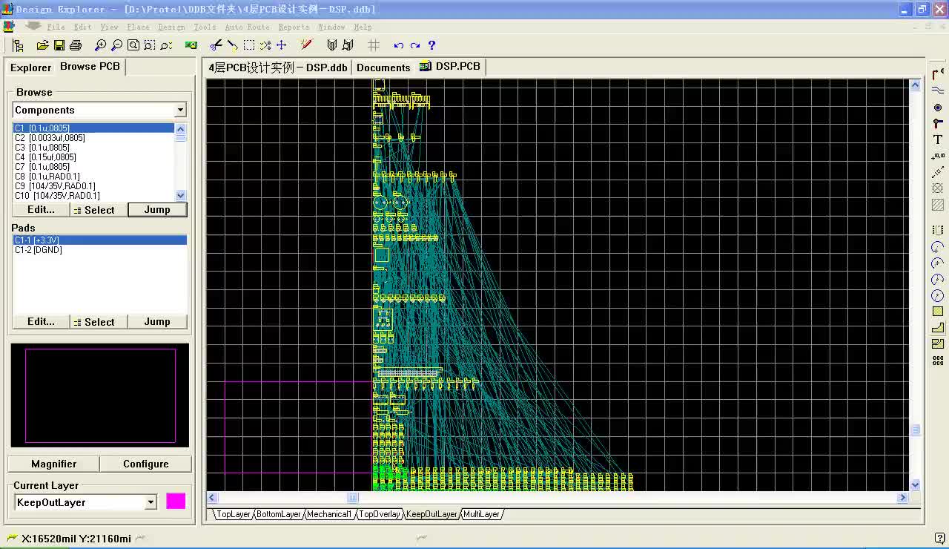Toggle the project manager panel icon
This screenshot has width=949, height=549.
[x=18, y=45]
